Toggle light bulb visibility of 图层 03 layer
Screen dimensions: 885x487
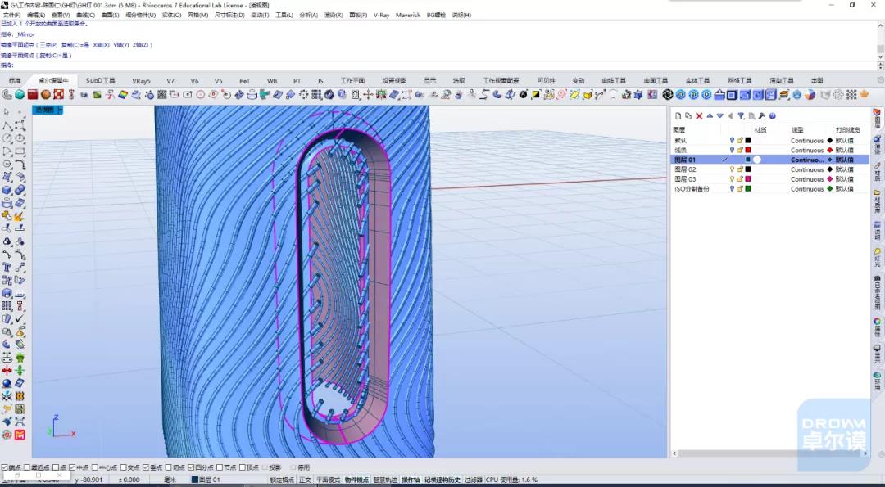pyautogui.click(x=732, y=179)
